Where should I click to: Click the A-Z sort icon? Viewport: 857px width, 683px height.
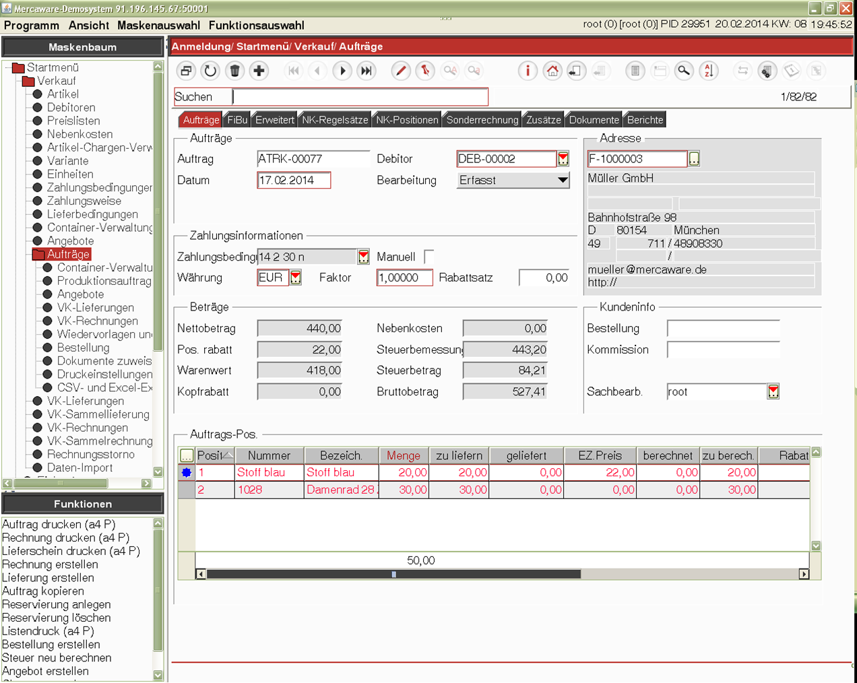click(x=709, y=71)
